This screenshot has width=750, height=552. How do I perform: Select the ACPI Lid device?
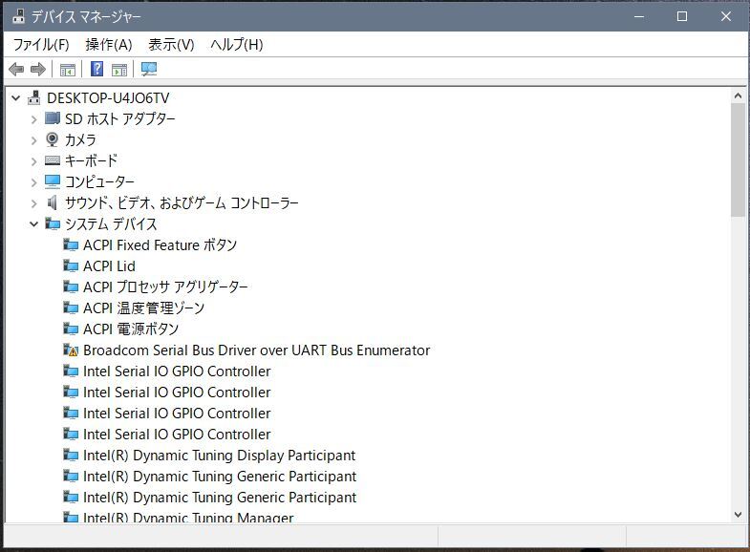point(109,266)
